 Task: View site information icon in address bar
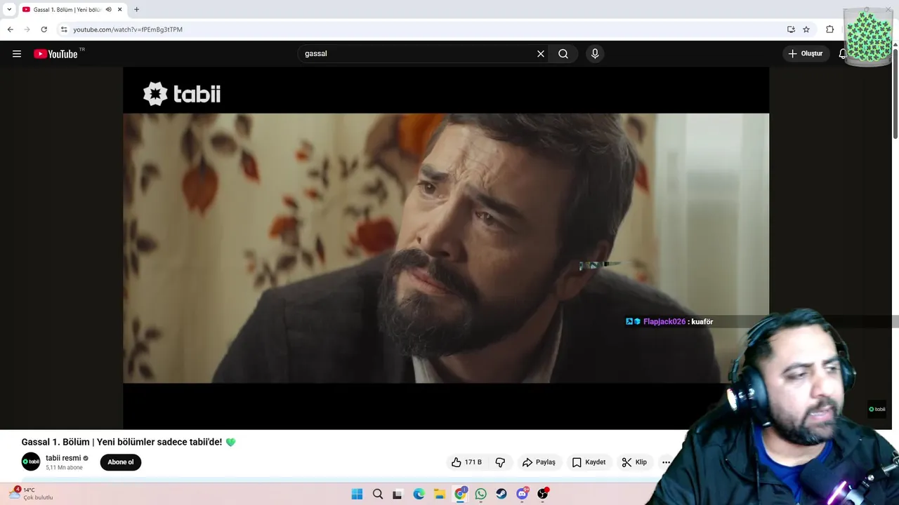click(64, 29)
